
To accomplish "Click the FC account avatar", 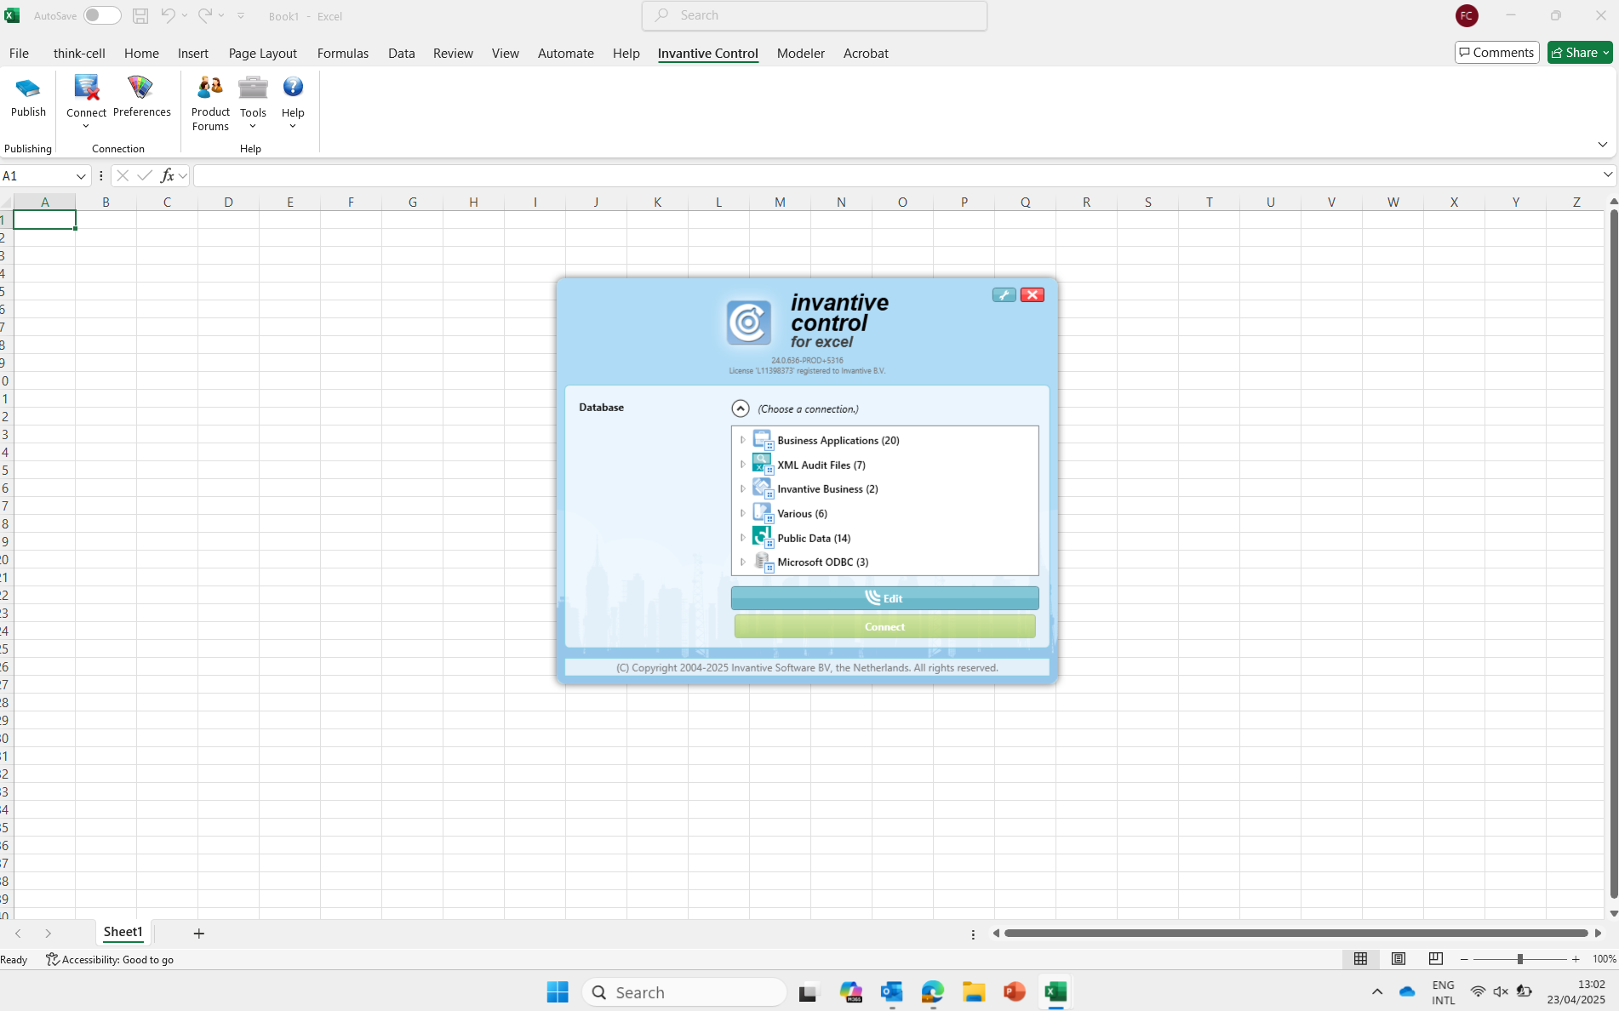I will point(1466,15).
